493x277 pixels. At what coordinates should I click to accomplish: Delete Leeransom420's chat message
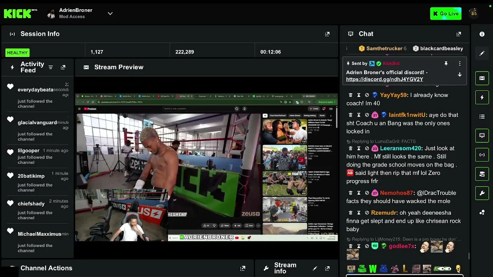click(350, 149)
